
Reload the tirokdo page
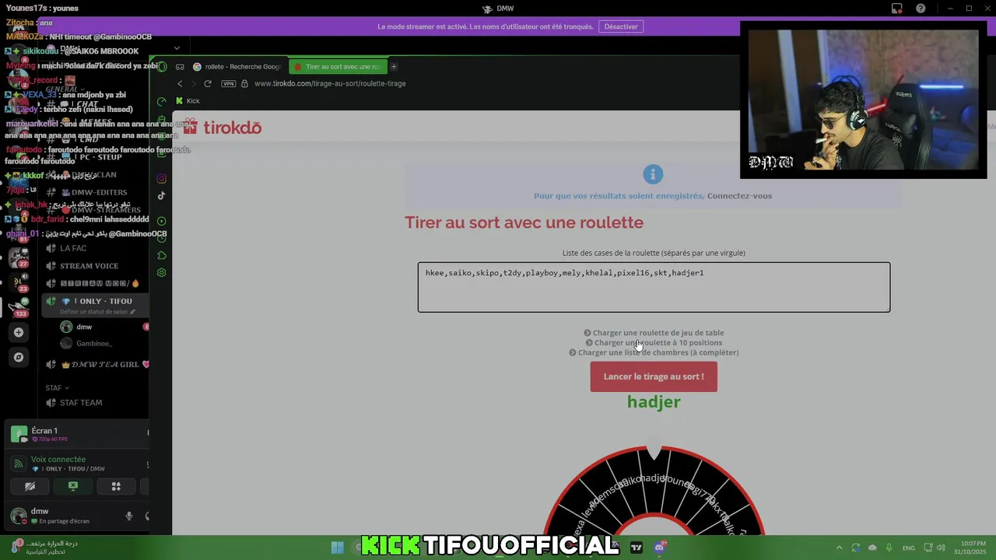tap(208, 83)
